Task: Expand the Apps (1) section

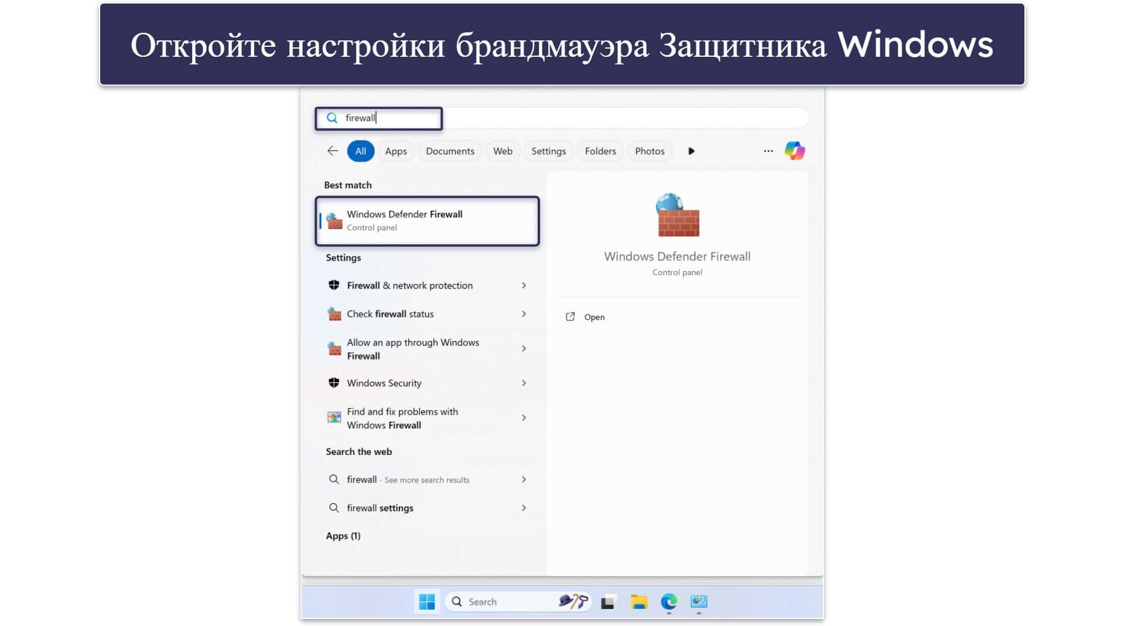Action: 343,536
